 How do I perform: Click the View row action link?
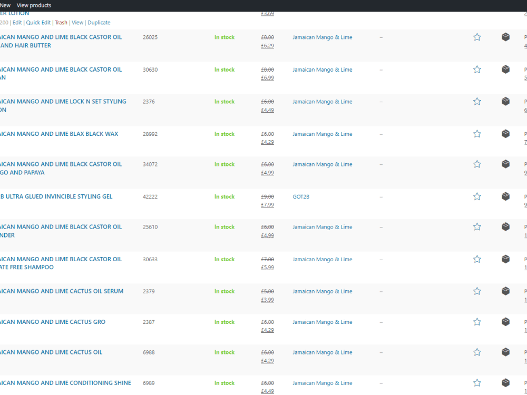pos(77,23)
